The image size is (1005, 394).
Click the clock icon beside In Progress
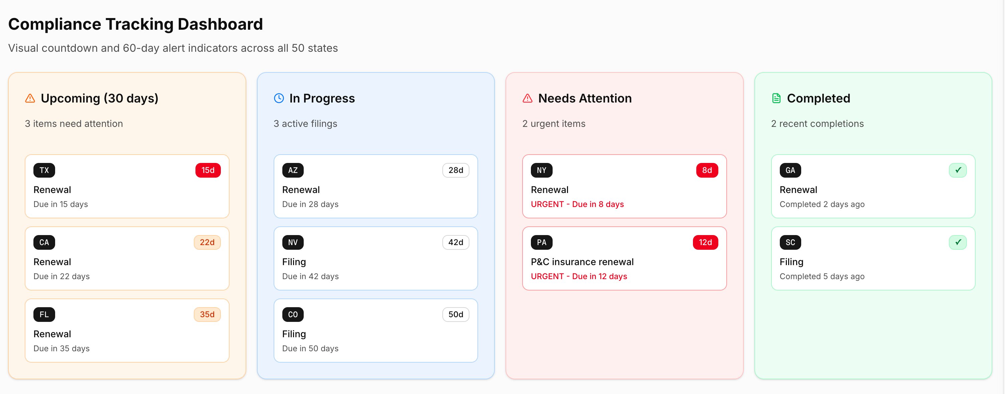coord(278,98)
